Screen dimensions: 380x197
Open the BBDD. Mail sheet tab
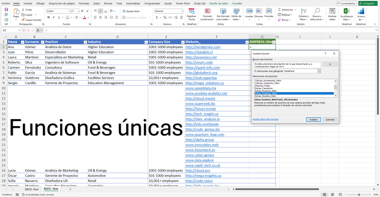[x=31, y=189]
